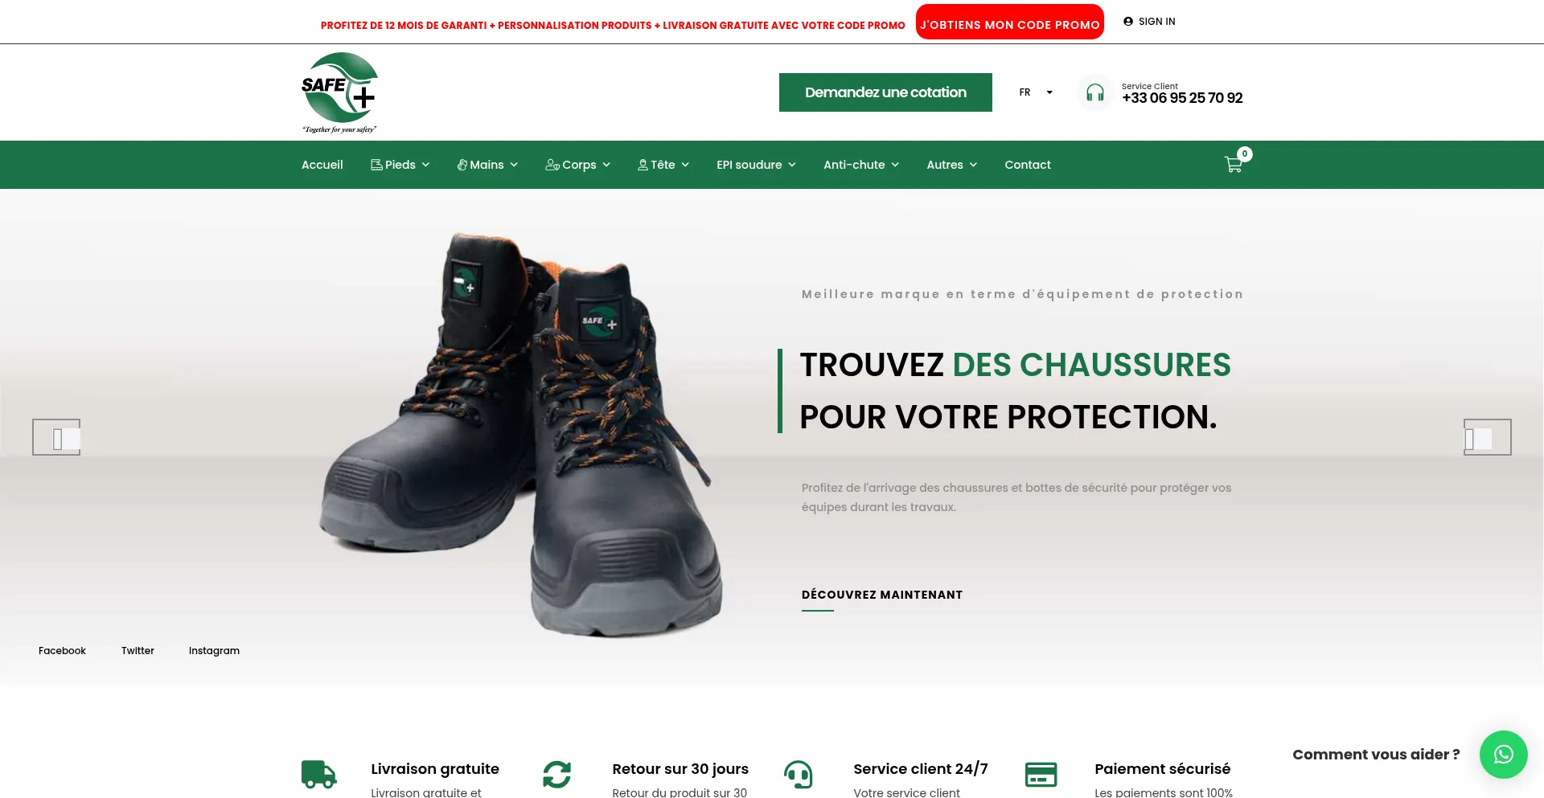Click the headset service client icon

click(x=1094, y=92)
